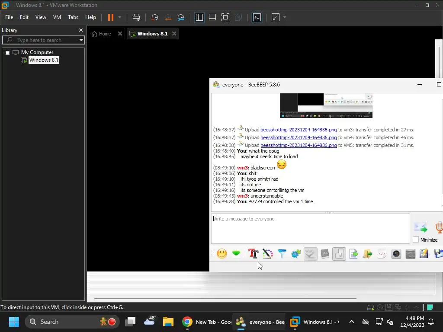
Task: Toggle the music-note sound button in BeeBEEP
Action: click(339, 253)
